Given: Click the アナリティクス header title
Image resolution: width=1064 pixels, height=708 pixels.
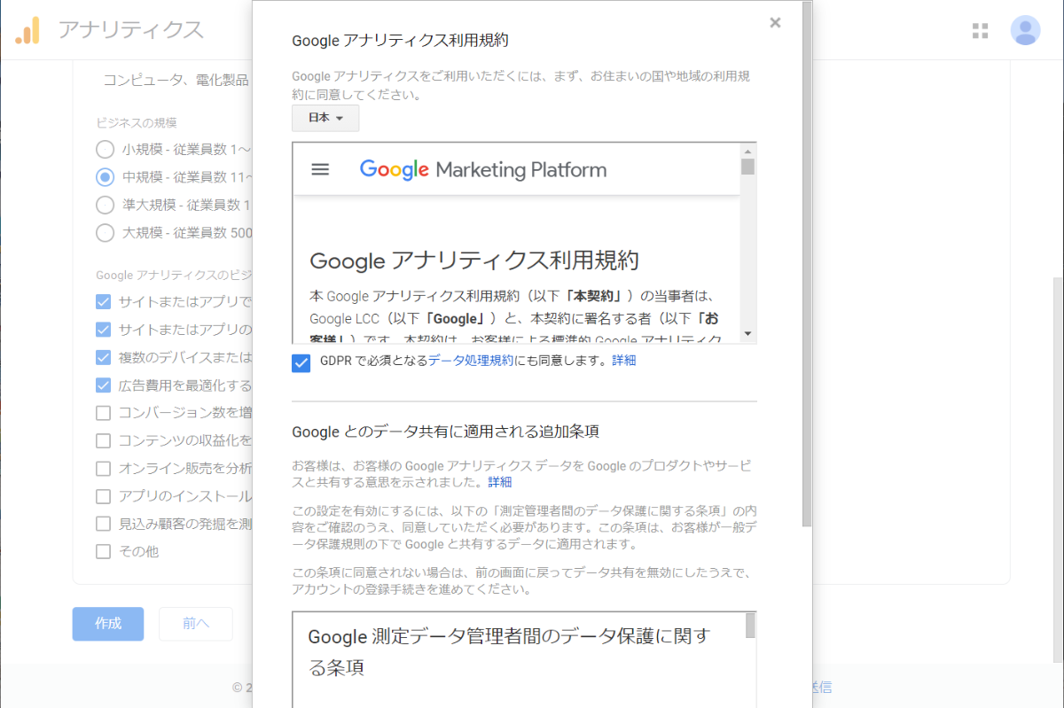Looking at the screenshot, I should click(130, 30).
